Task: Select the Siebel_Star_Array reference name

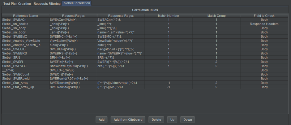Action: click(26, 83)
